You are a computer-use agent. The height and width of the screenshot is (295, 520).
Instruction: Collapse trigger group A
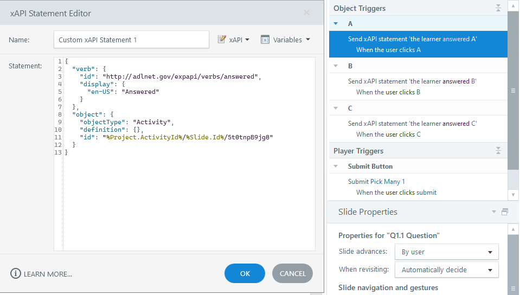[336, 24]
